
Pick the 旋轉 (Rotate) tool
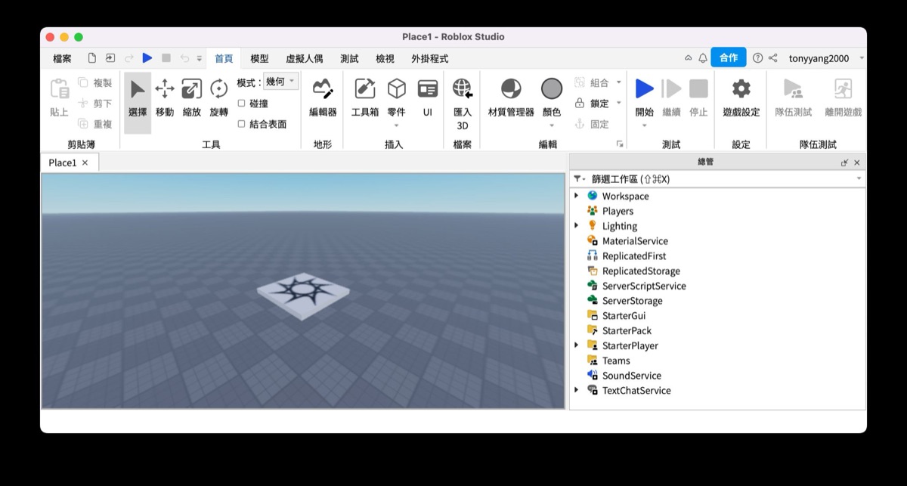click(x=219, y=99)
